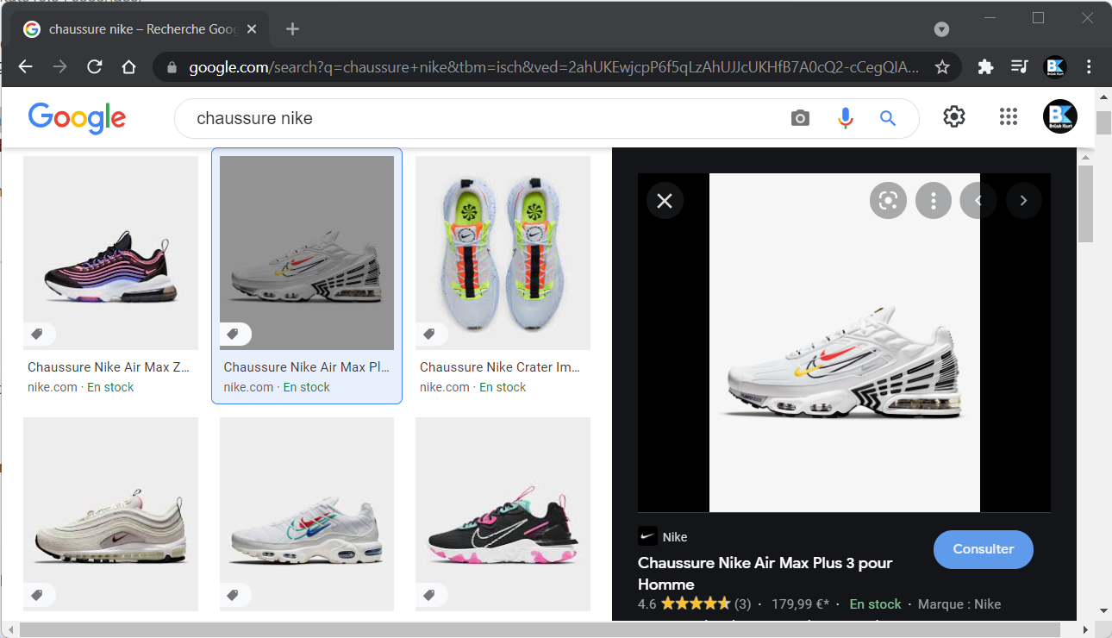
Task: Select the chaussure nike browser tab
Action: [x=140, y=29]
